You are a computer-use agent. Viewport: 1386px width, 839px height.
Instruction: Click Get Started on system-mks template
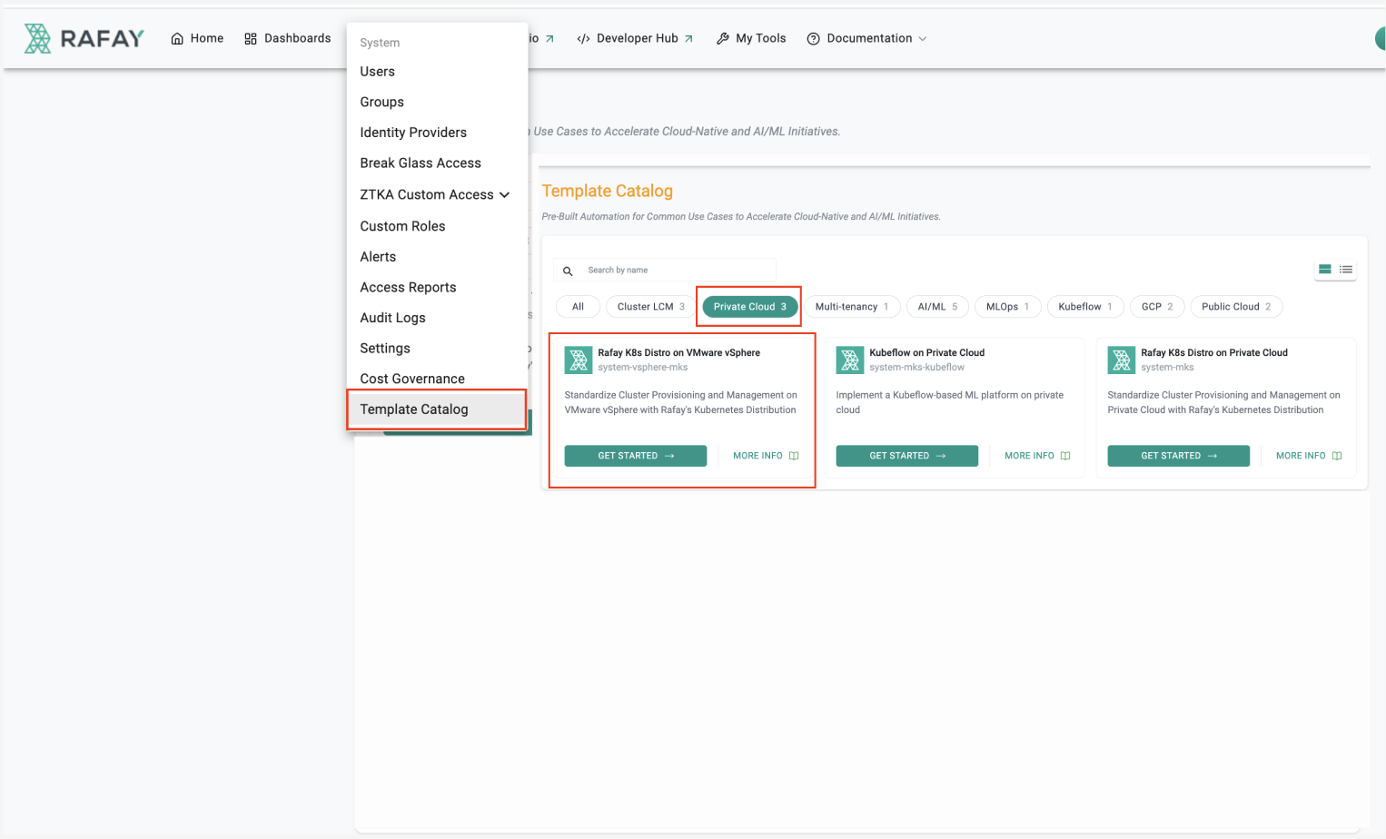(x=1179, y=456)
